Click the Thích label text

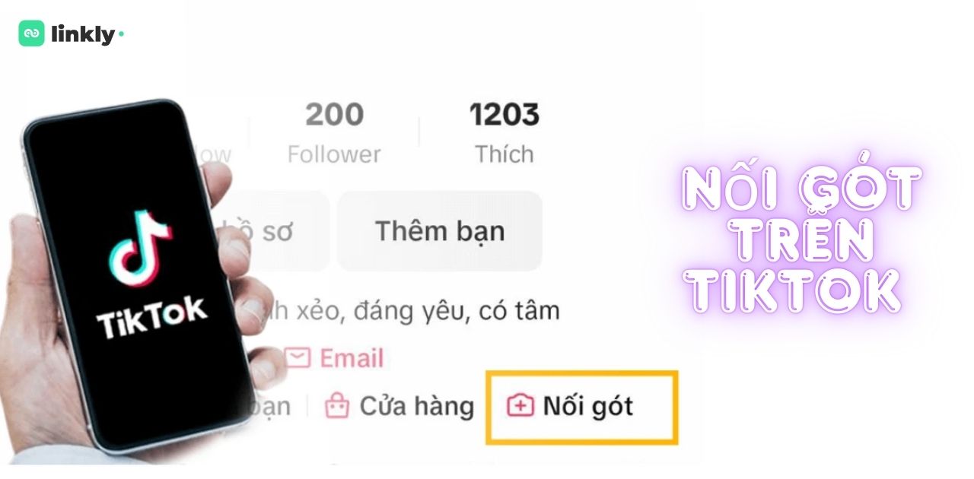(x=505, y=154)
